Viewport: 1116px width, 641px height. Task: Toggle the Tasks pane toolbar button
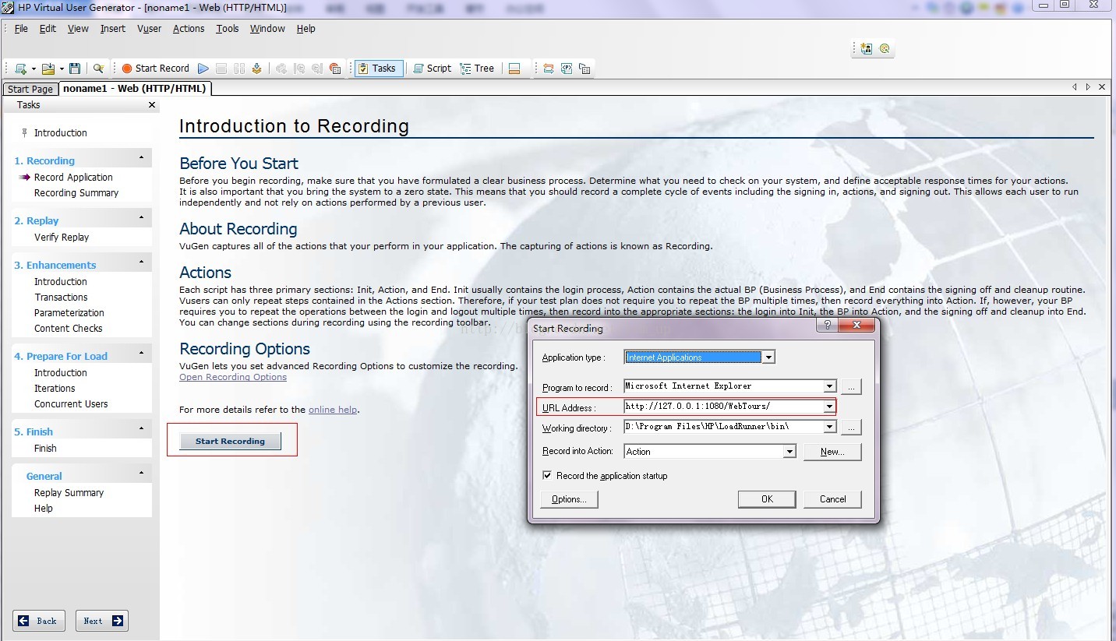pos(377,69)
